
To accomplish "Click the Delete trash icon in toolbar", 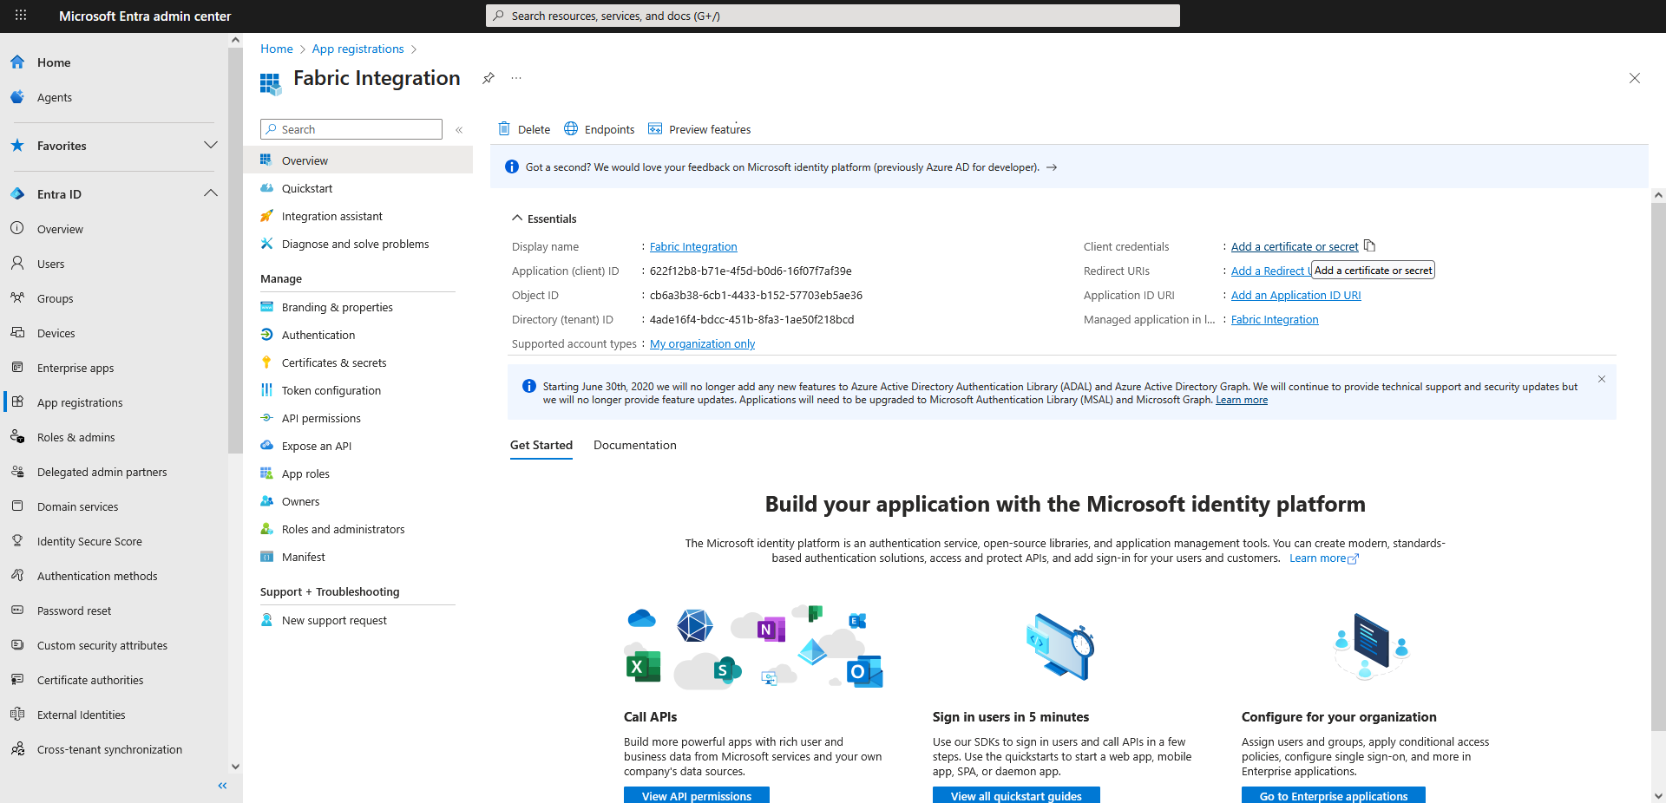I will click(x=504, y=129).
